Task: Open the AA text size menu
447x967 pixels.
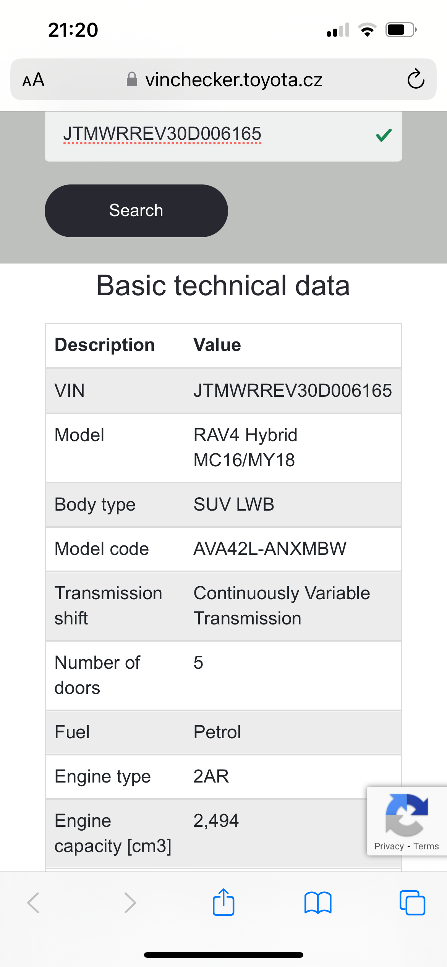Action: (34, 80)
